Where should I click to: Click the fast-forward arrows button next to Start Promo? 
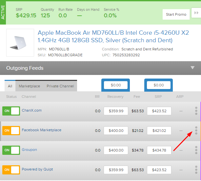click(196, 13)
